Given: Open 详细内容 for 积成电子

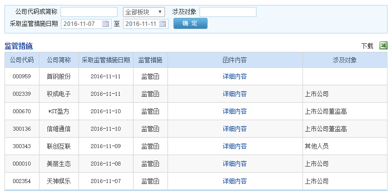Looking at the screenshot, I should pyautogui.click(x=234, y=94).
